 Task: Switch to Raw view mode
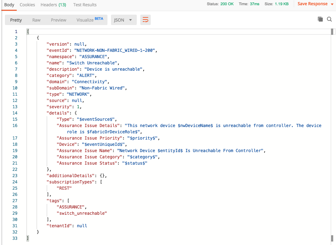point(36,20)
